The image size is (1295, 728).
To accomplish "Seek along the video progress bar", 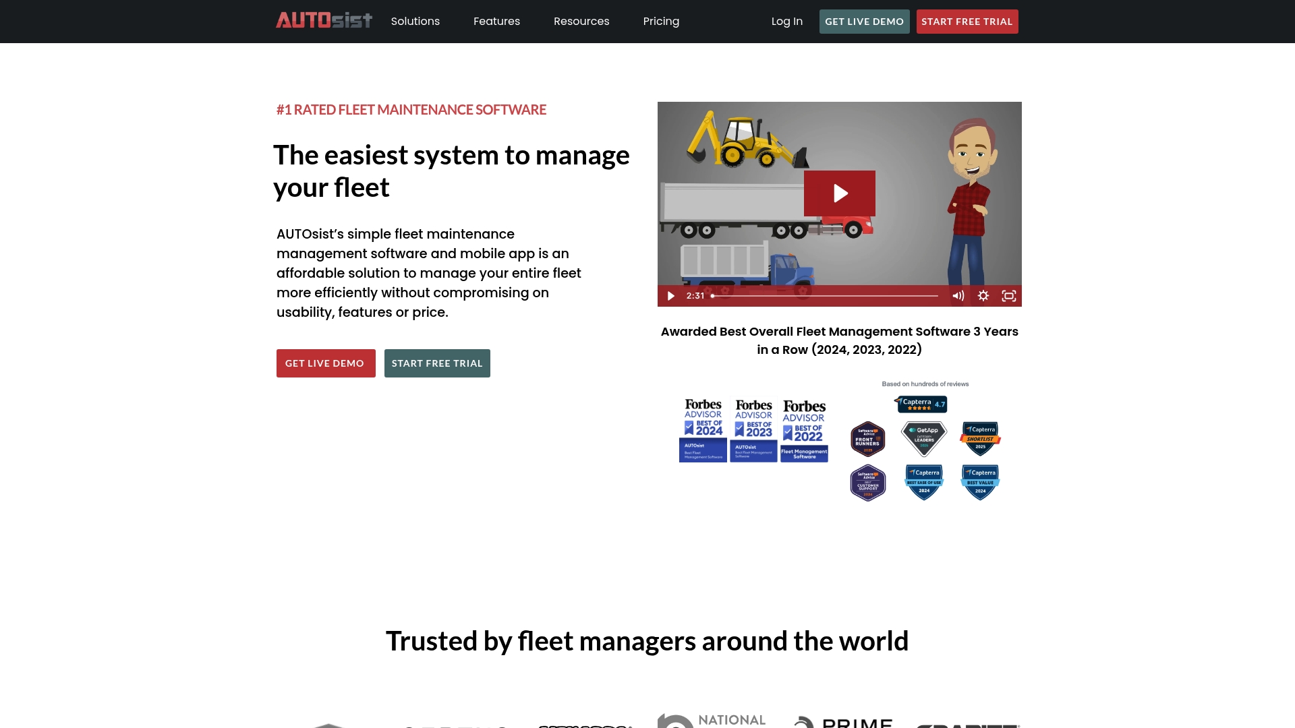I will click(824, 296).
